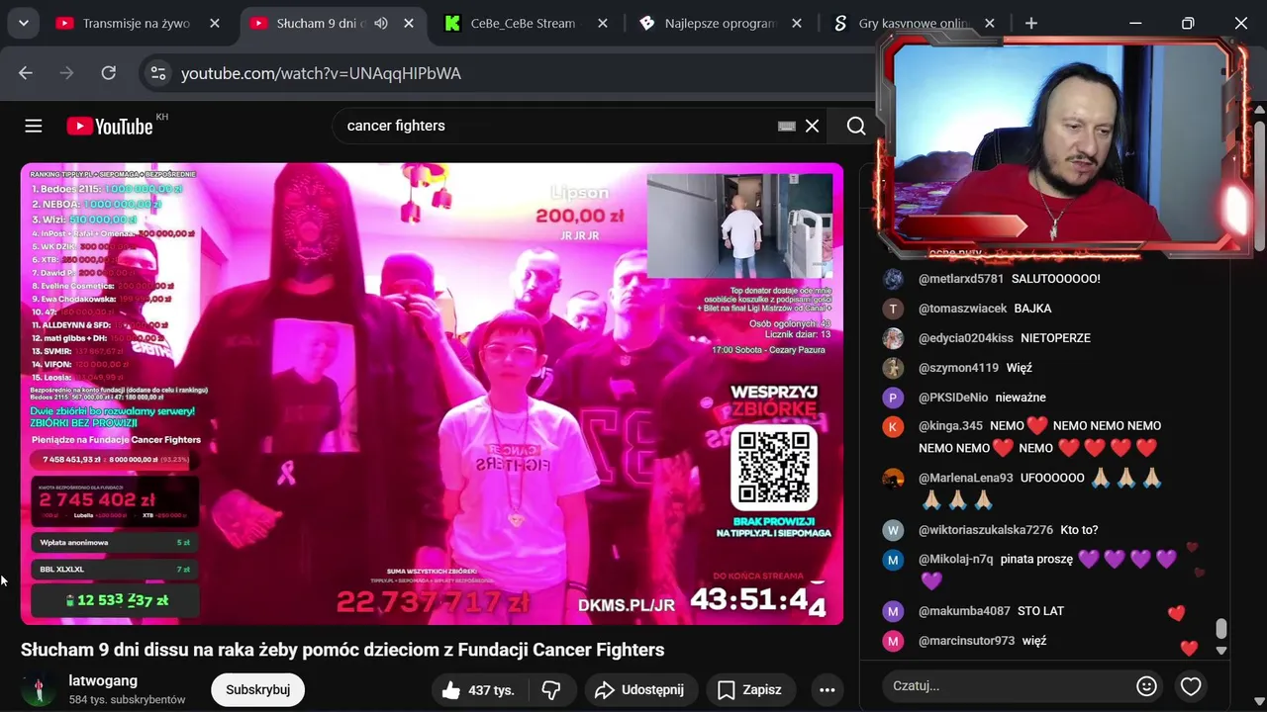Reload the YouTube page
1267x712 pixels.
(109, 73)
